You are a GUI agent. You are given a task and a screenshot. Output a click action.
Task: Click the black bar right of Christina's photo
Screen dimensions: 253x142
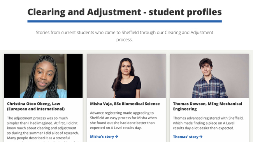click(x=75, y=76)
